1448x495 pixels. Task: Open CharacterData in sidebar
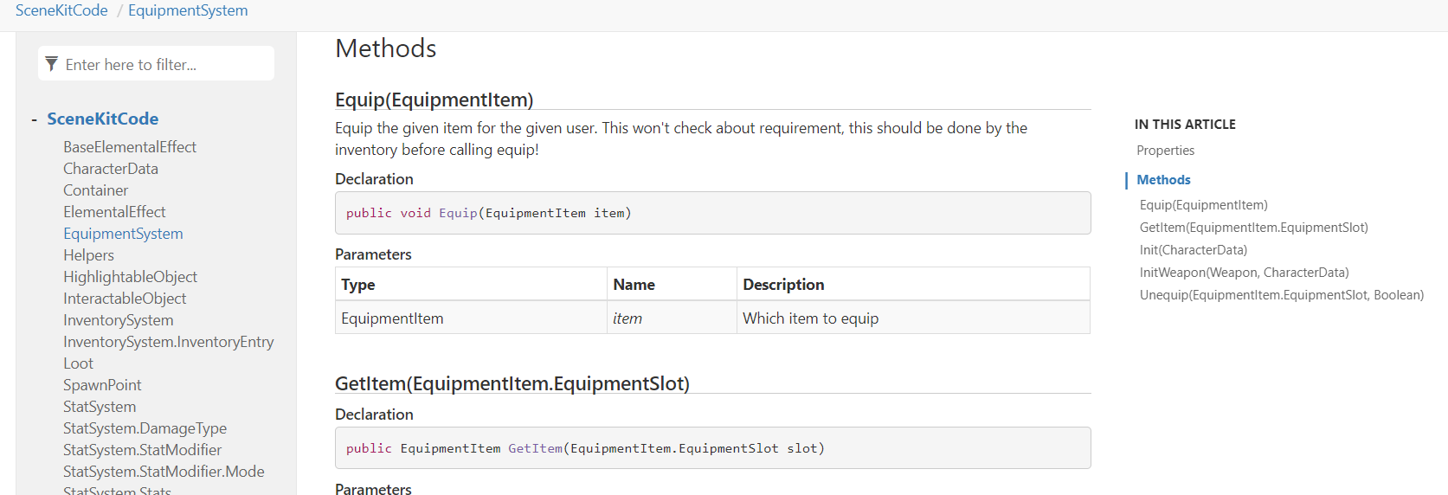coord(111,169)
